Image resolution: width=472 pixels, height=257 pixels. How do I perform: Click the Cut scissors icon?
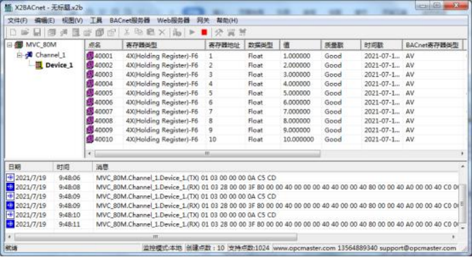[x=127, y=32]
